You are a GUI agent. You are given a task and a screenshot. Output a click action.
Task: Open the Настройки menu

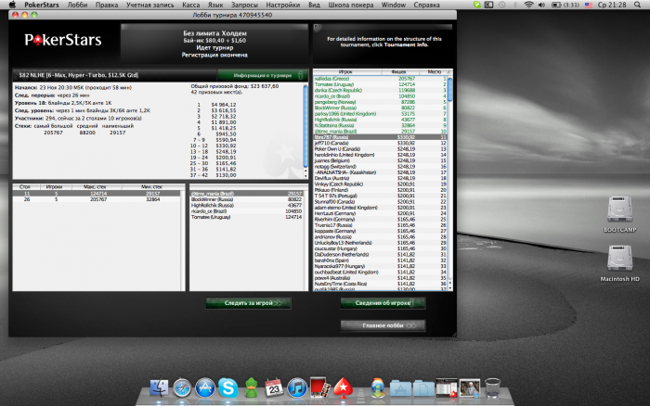[x=282, y=5]
